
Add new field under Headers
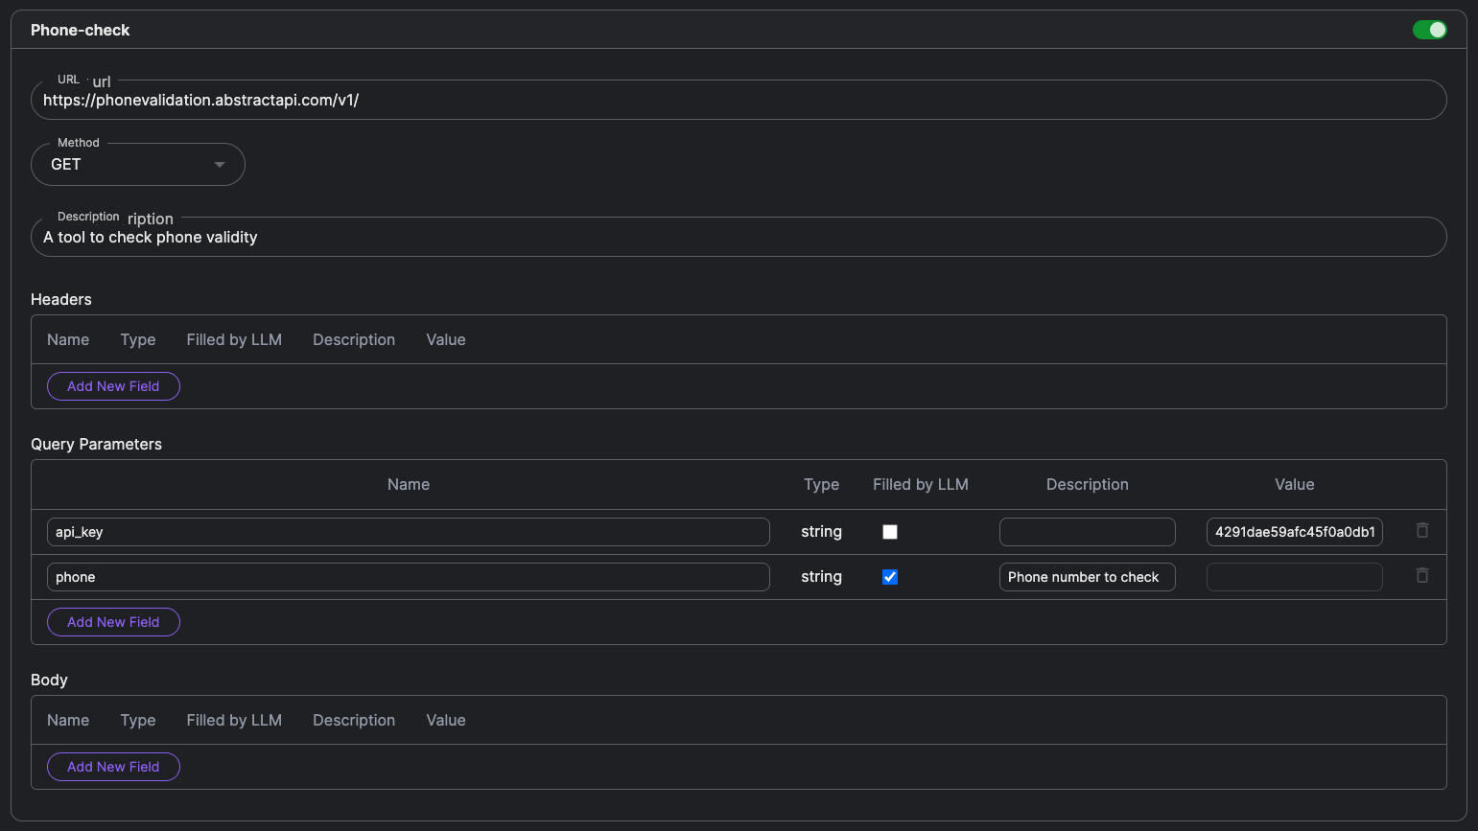click(113, 386)
